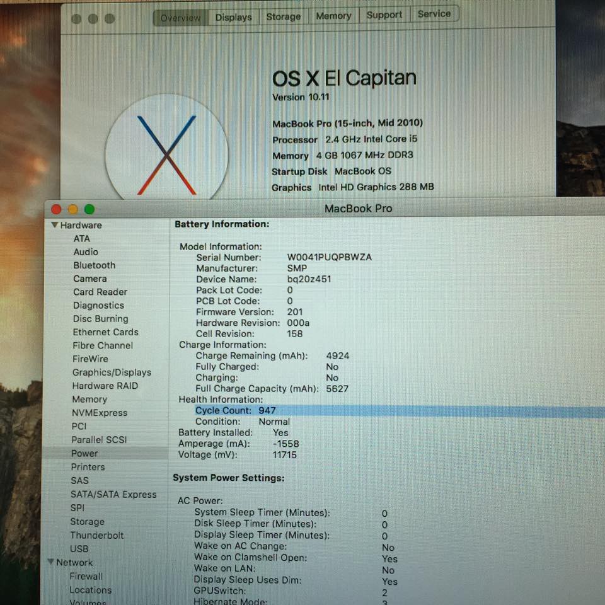Click the serial number W0041PUQPBWZA

[330, 257]
